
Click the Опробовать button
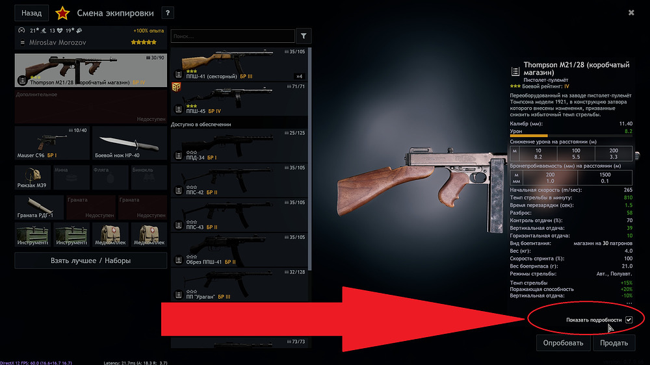coord(563,343)
